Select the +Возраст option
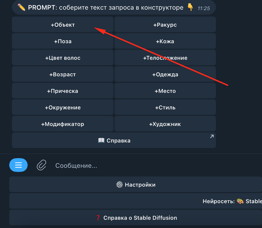Image resolution: width=262 pixels, height=228 pixels. (63, 74)
